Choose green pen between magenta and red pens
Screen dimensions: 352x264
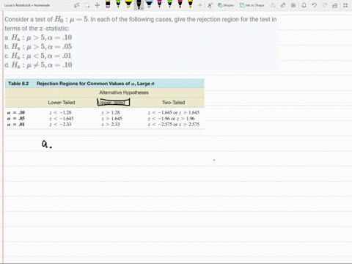click(x=169, y=4)
